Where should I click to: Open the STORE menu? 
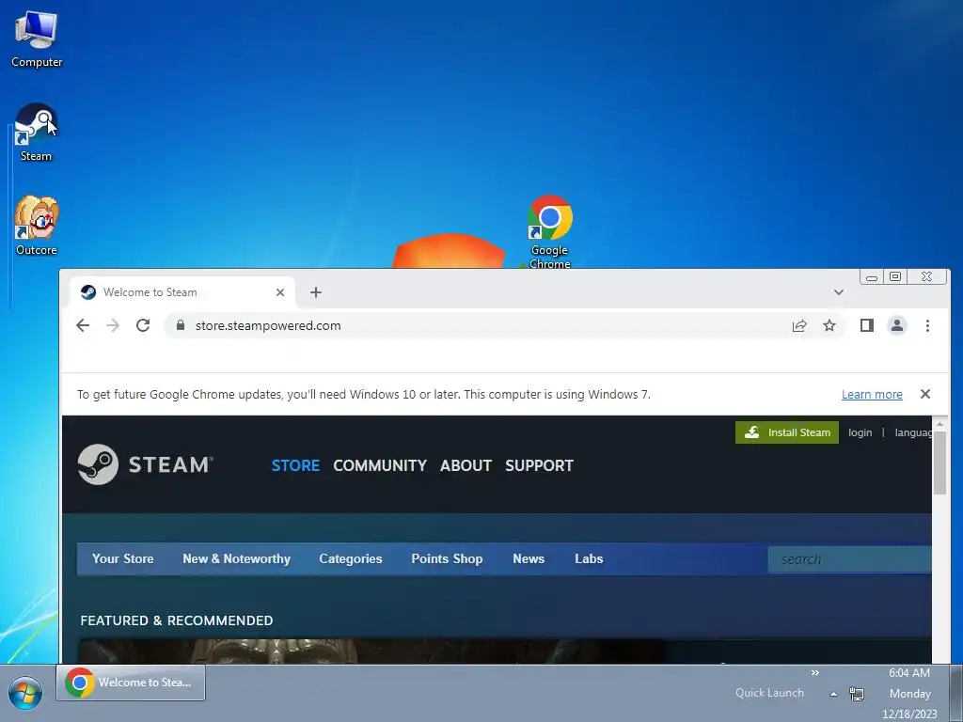pyautogui.click(x=295, y=465)
